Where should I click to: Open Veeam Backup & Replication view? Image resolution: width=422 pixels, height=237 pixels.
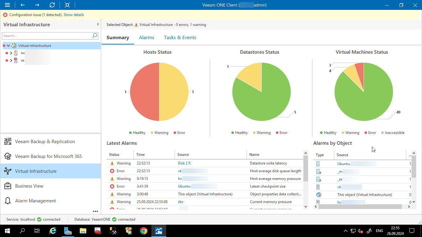pos(50,142)
